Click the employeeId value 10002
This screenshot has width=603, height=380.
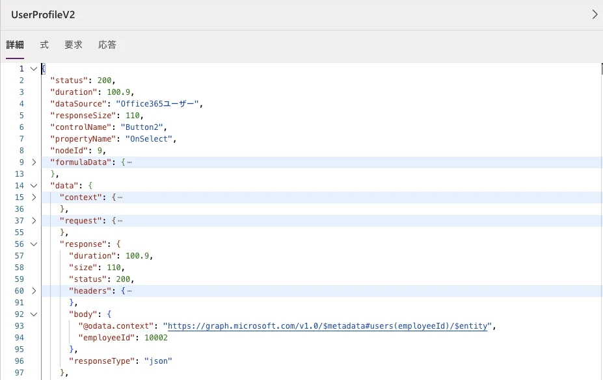(156, 338)
